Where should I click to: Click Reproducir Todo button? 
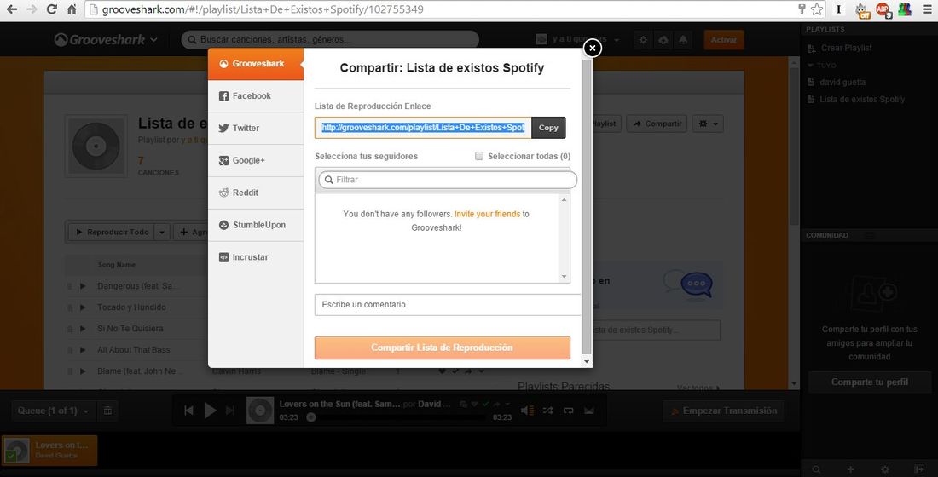111,232
